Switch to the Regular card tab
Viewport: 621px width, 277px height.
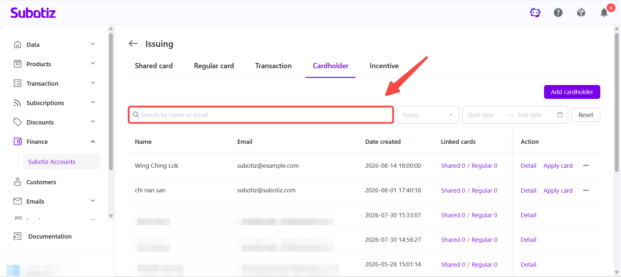click(x=214, y=66)
